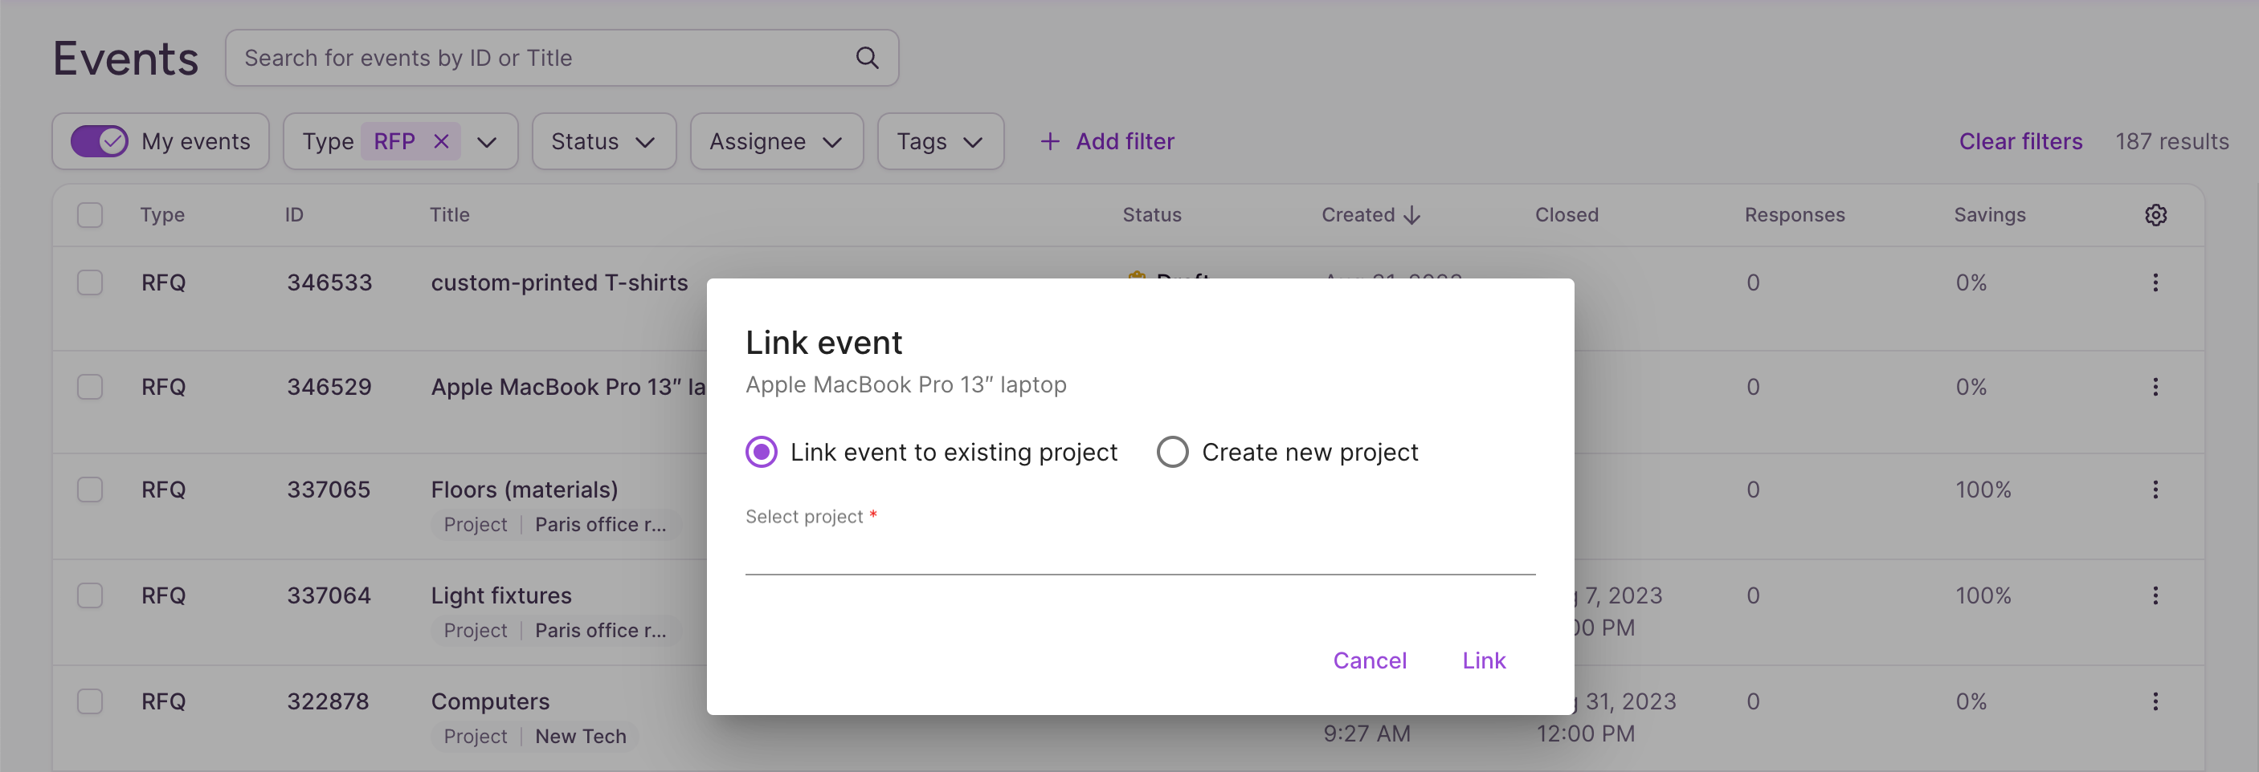Remove the RFP type filter chip

point(441,141)
